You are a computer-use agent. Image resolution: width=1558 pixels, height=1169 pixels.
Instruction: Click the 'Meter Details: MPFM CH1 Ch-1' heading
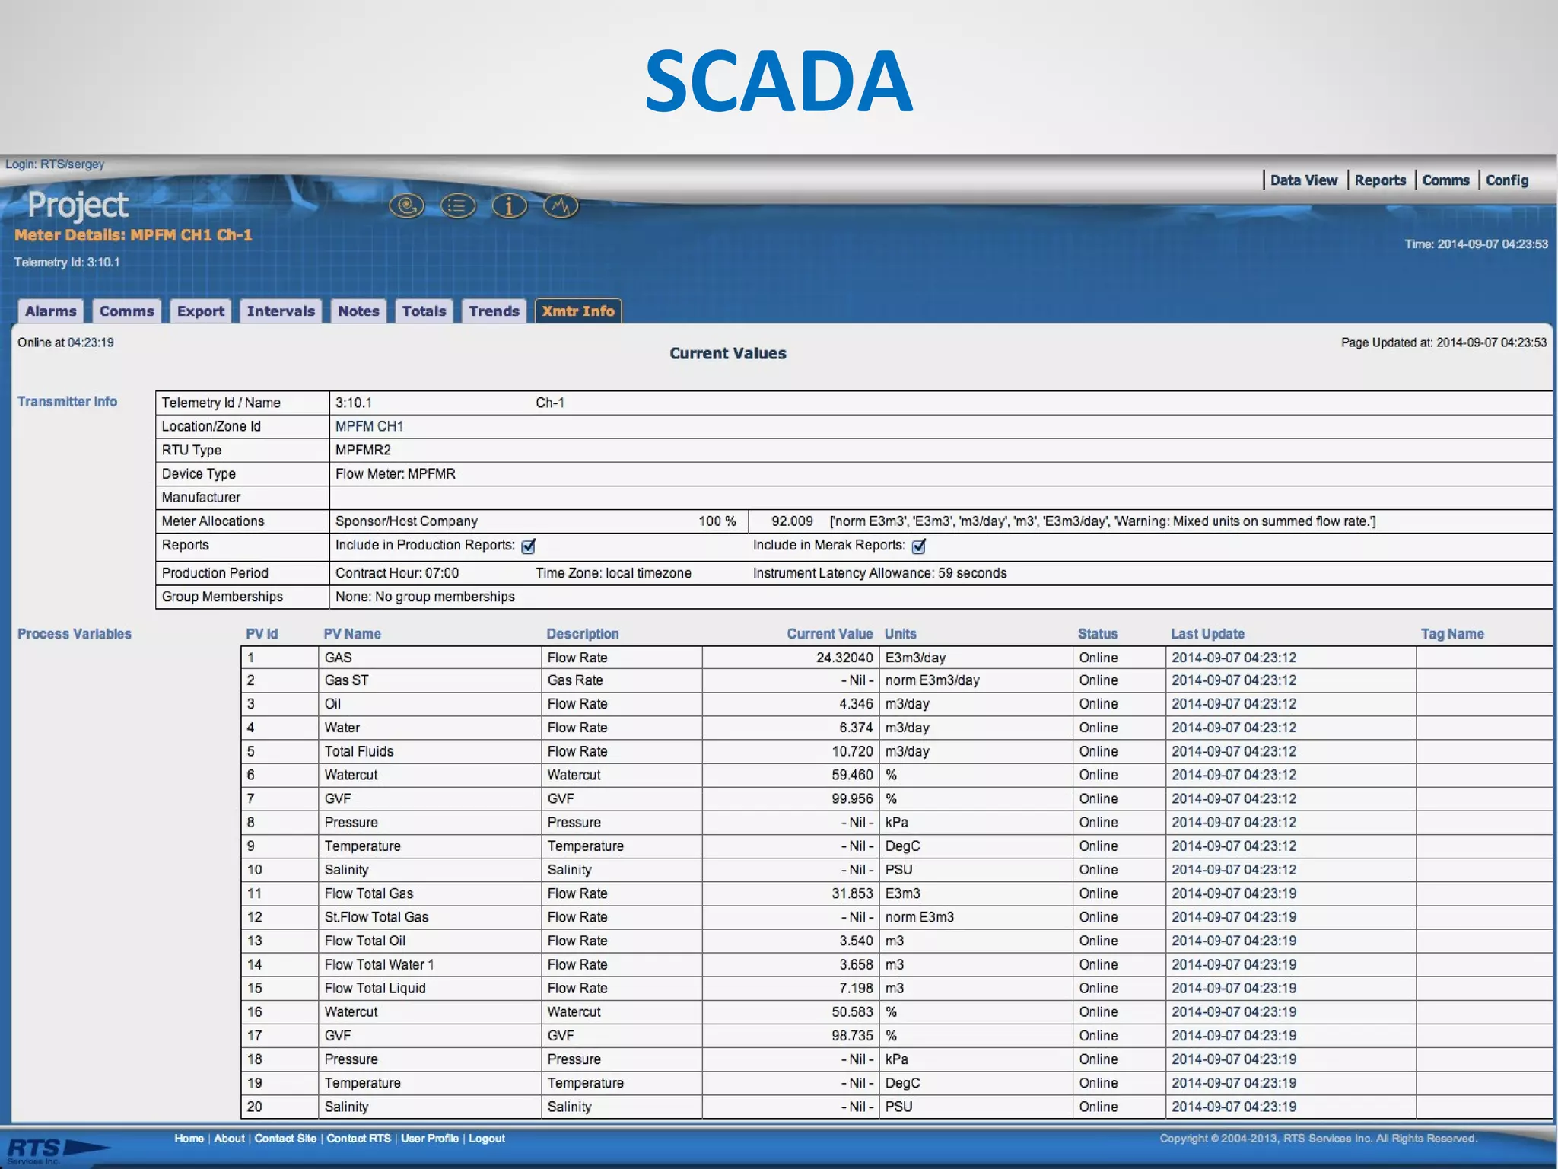(x=133, y=235)
